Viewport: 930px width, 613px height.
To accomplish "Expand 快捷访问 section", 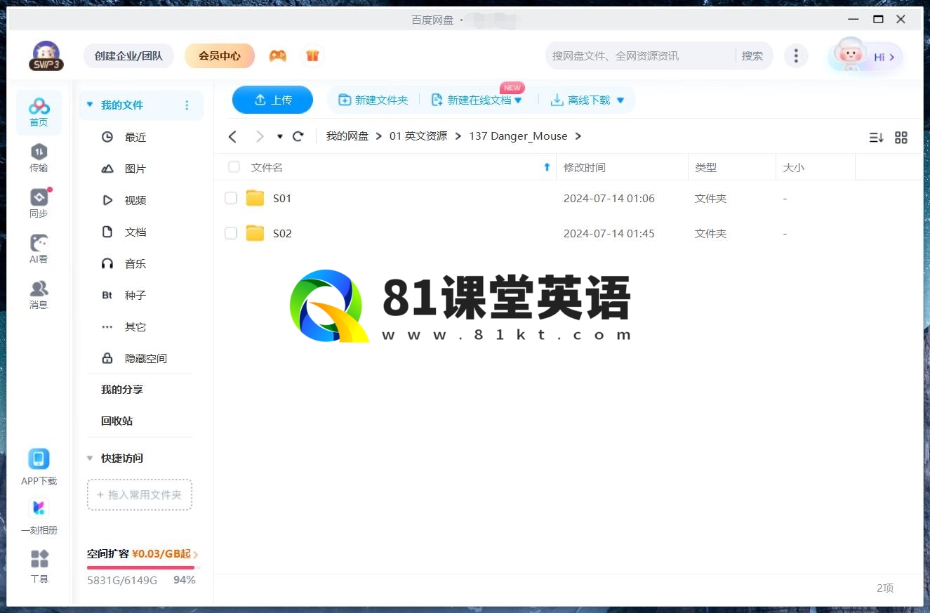I will coord(90,458).
